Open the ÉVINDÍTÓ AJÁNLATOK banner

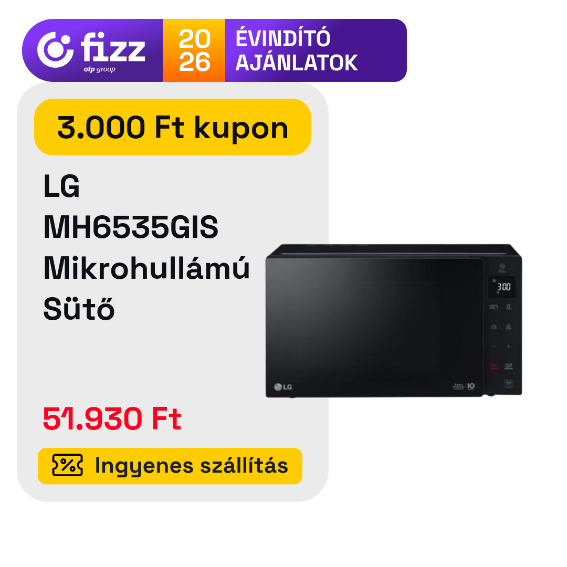(297, 50)
